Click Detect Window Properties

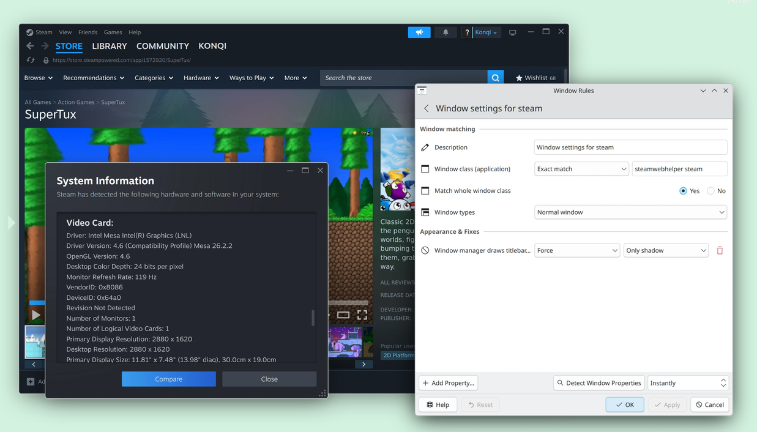599,383
